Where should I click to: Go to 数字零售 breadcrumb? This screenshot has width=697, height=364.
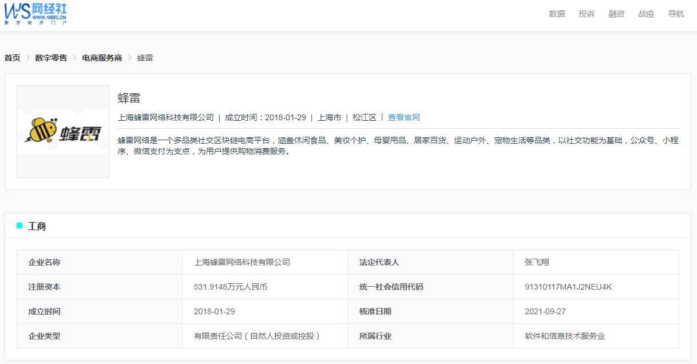(51, 58)
